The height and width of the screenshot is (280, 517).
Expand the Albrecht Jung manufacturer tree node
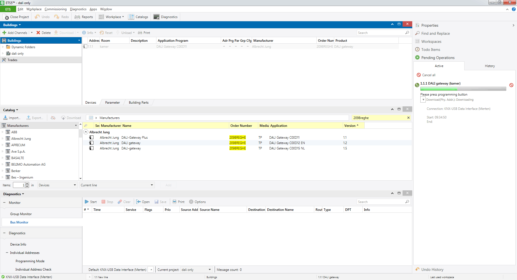tap(3, 139)
